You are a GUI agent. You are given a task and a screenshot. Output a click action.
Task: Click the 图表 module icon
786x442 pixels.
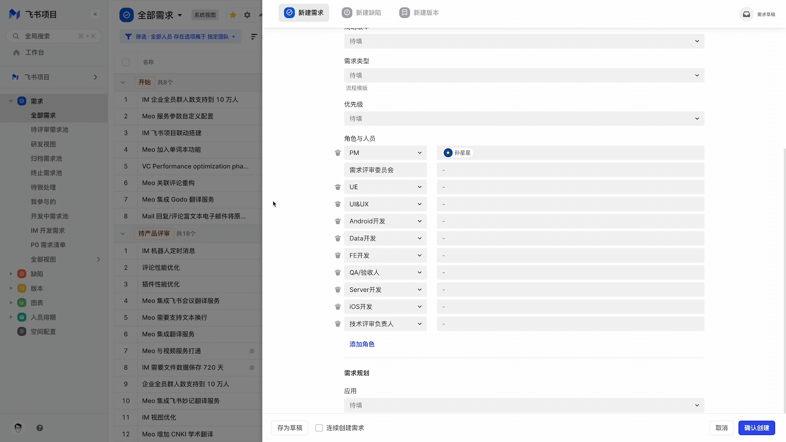pyautogui.click(x=22, y=303)
